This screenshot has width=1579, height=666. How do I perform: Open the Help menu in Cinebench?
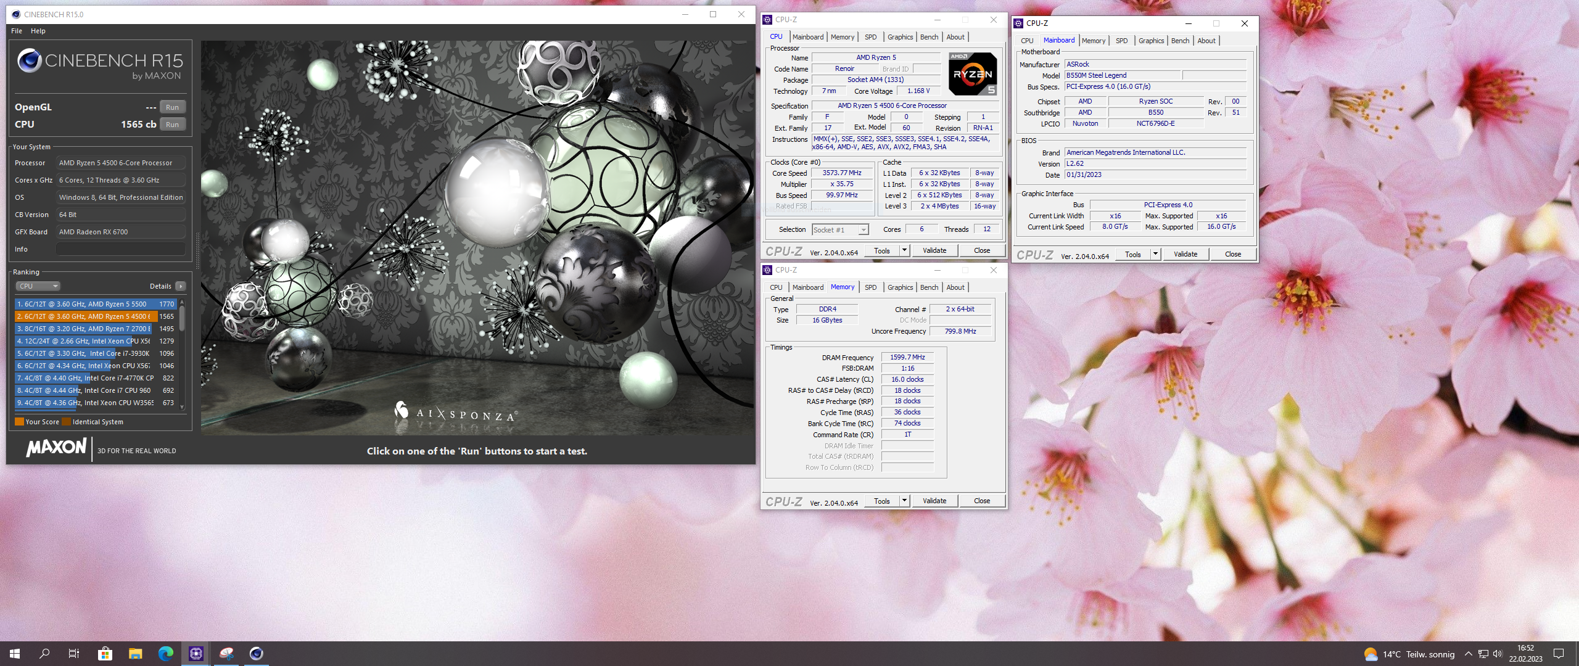[38, 31]
